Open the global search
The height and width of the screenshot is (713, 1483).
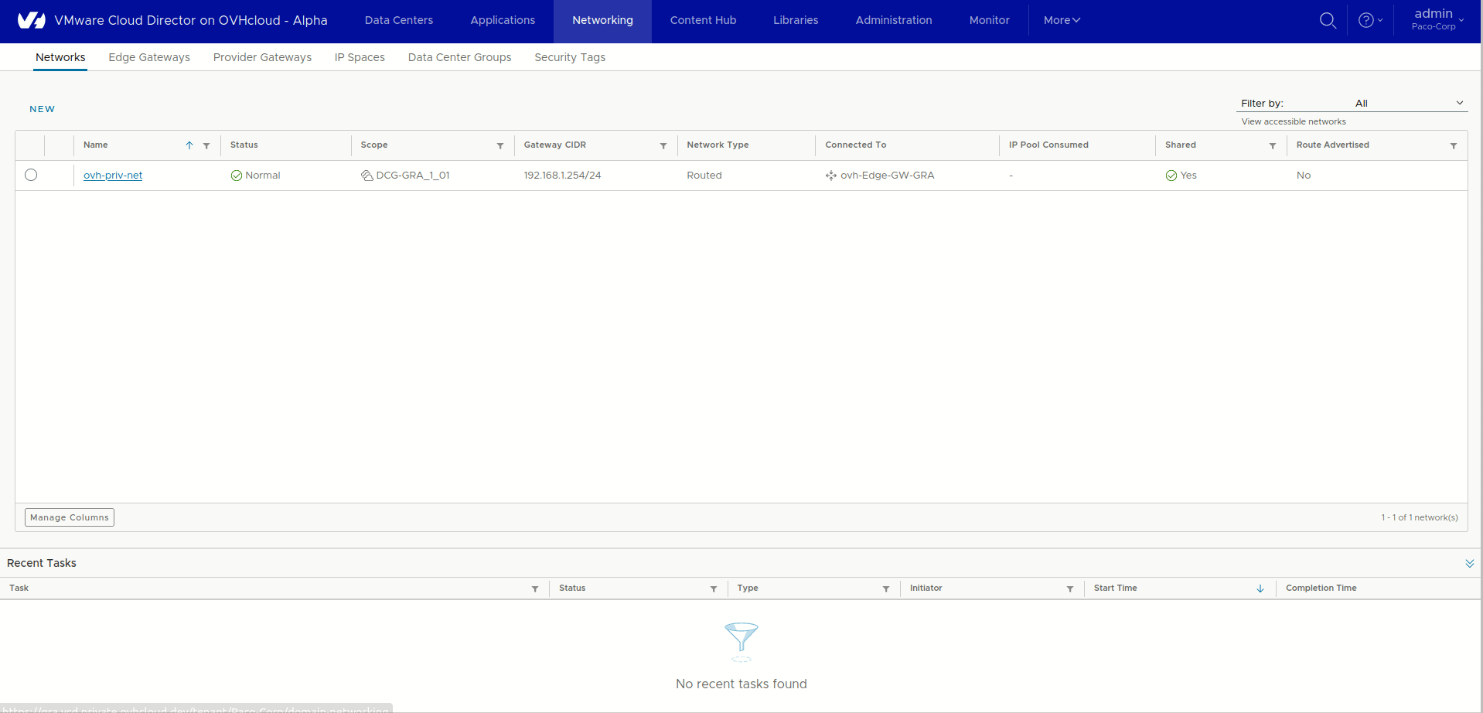[x=1328, y=20]
